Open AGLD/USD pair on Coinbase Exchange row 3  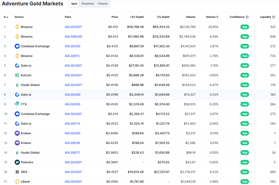click(x=73, y=46)
